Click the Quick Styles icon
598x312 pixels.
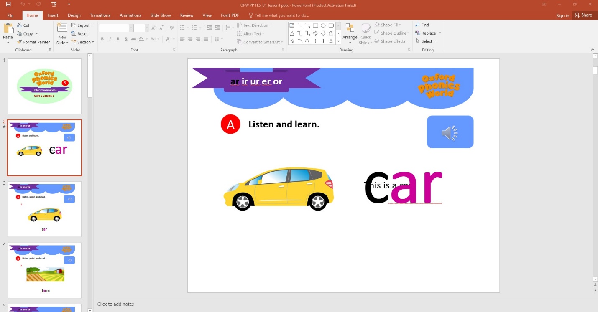point(365,28)
